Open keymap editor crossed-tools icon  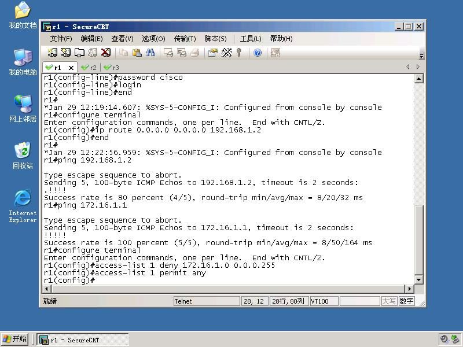coord(226,53)
